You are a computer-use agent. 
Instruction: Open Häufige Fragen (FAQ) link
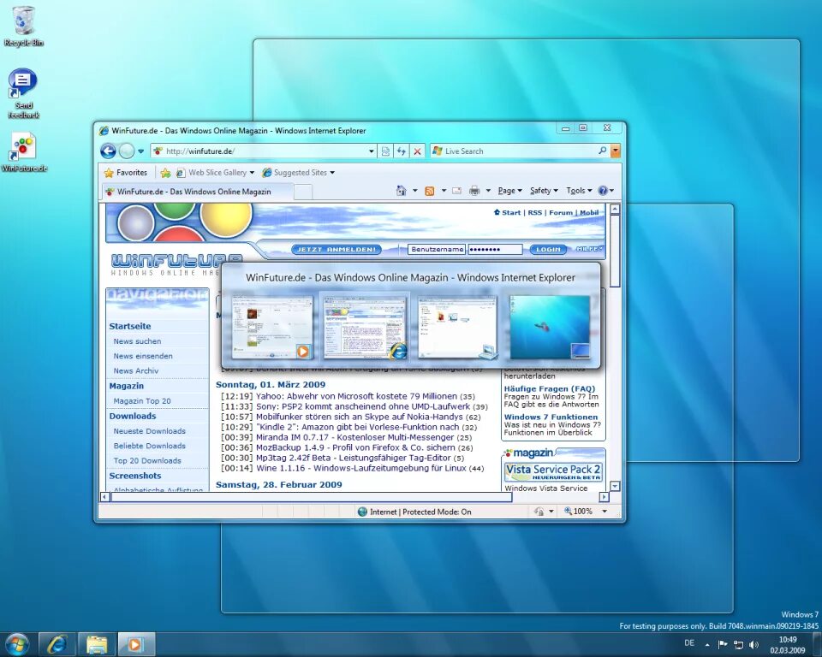pyautogui.click(x=550, y=388)
